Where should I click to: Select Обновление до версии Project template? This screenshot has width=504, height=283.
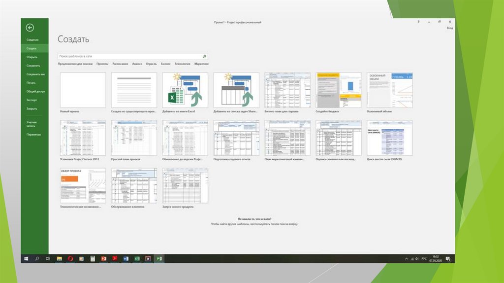click(x=185, y=141)
